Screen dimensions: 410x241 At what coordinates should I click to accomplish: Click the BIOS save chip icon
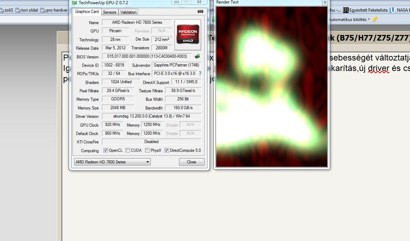(197, 56)
